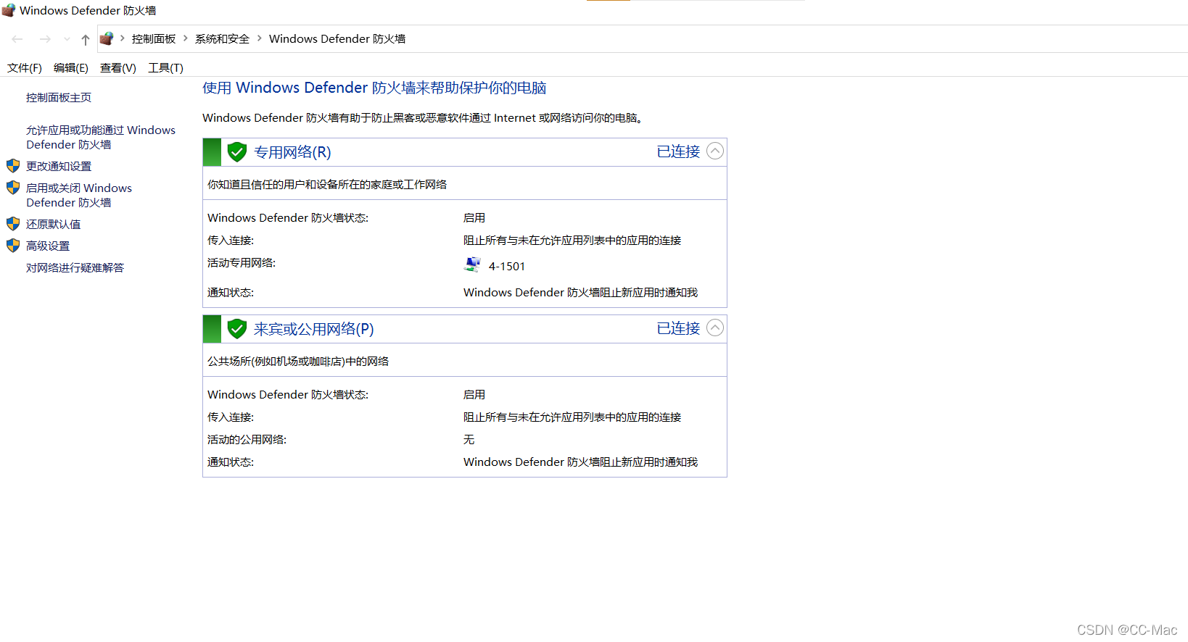Click 活动的公用网络: label
This screenshot has height=642, width=1188.
click(x=247, y=439)
